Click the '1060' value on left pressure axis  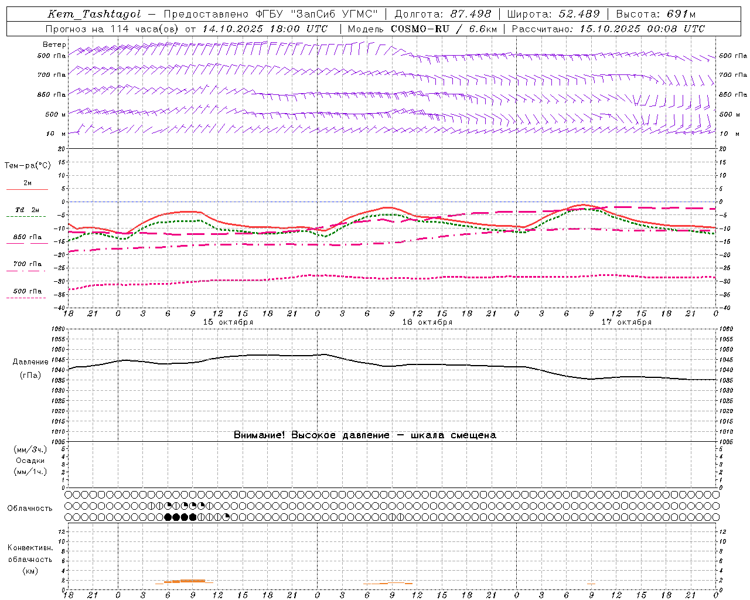click(x=59, y=329)
